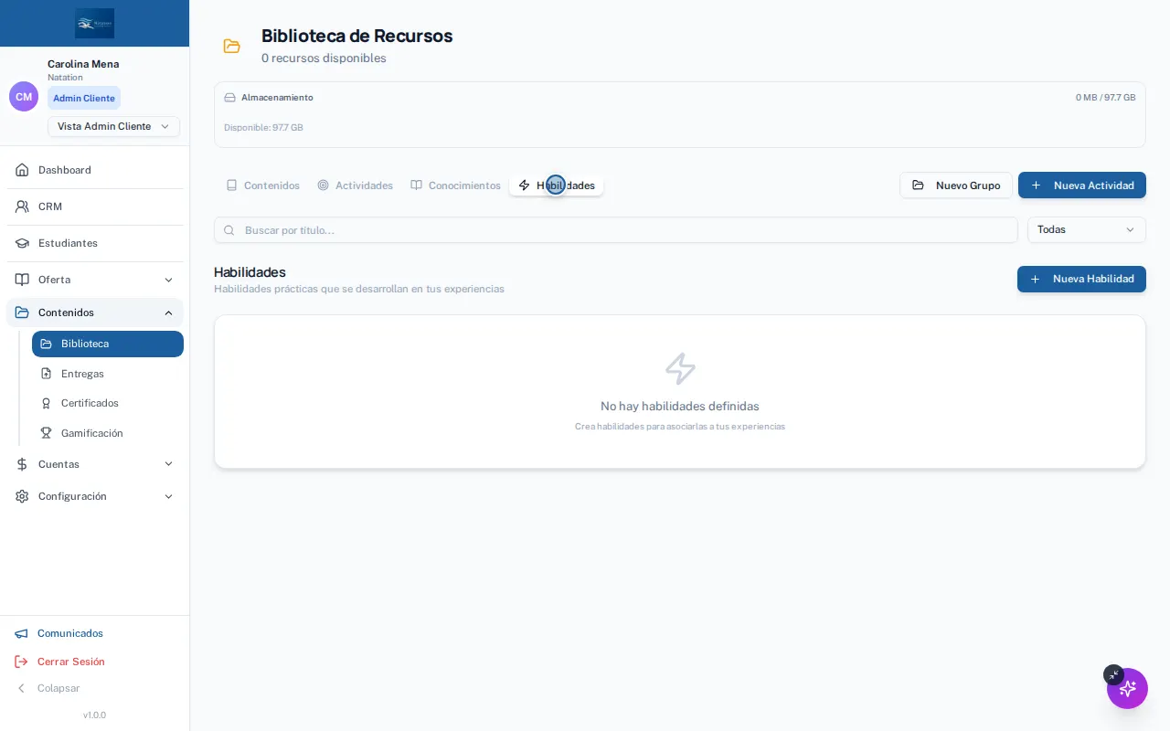The height and width of the screenshot is (731, 1170).
Task: Click the Cuentas dollar sign icon
Action: point(22,464)
